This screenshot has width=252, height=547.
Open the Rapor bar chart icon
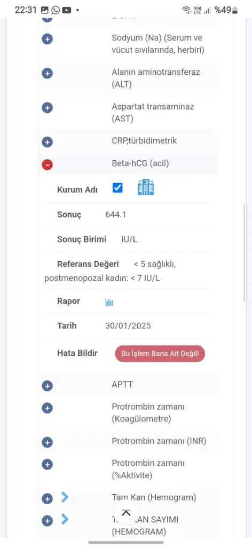pyautogui.click(x=109, y=302)
